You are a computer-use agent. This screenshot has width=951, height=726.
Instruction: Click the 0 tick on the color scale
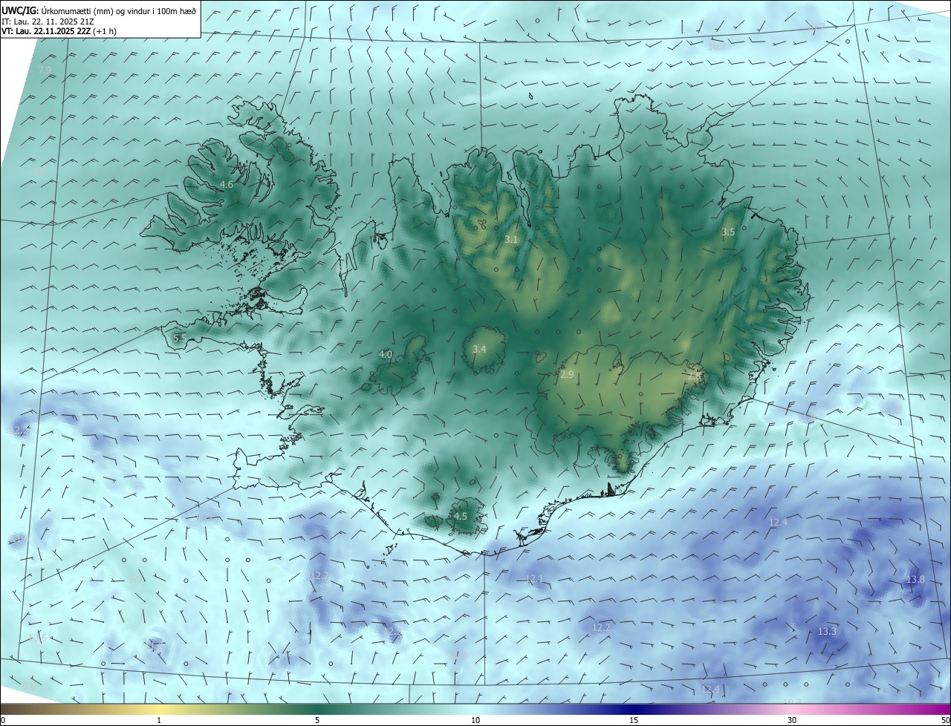click(x=3, y=720)
